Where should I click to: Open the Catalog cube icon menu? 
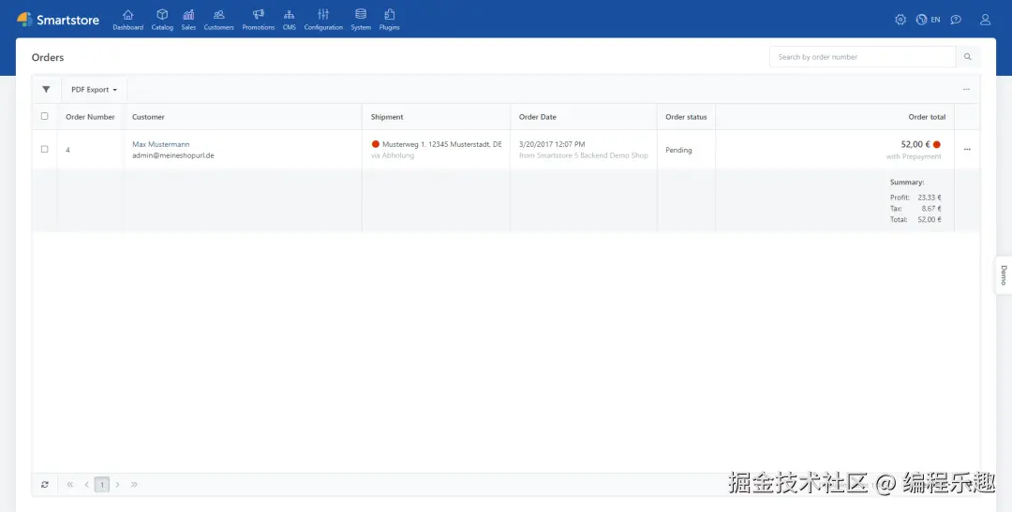point(162,20)
